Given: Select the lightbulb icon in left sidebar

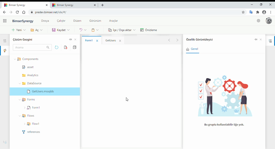Looking at the screenshot, I should tap(5, 50).
